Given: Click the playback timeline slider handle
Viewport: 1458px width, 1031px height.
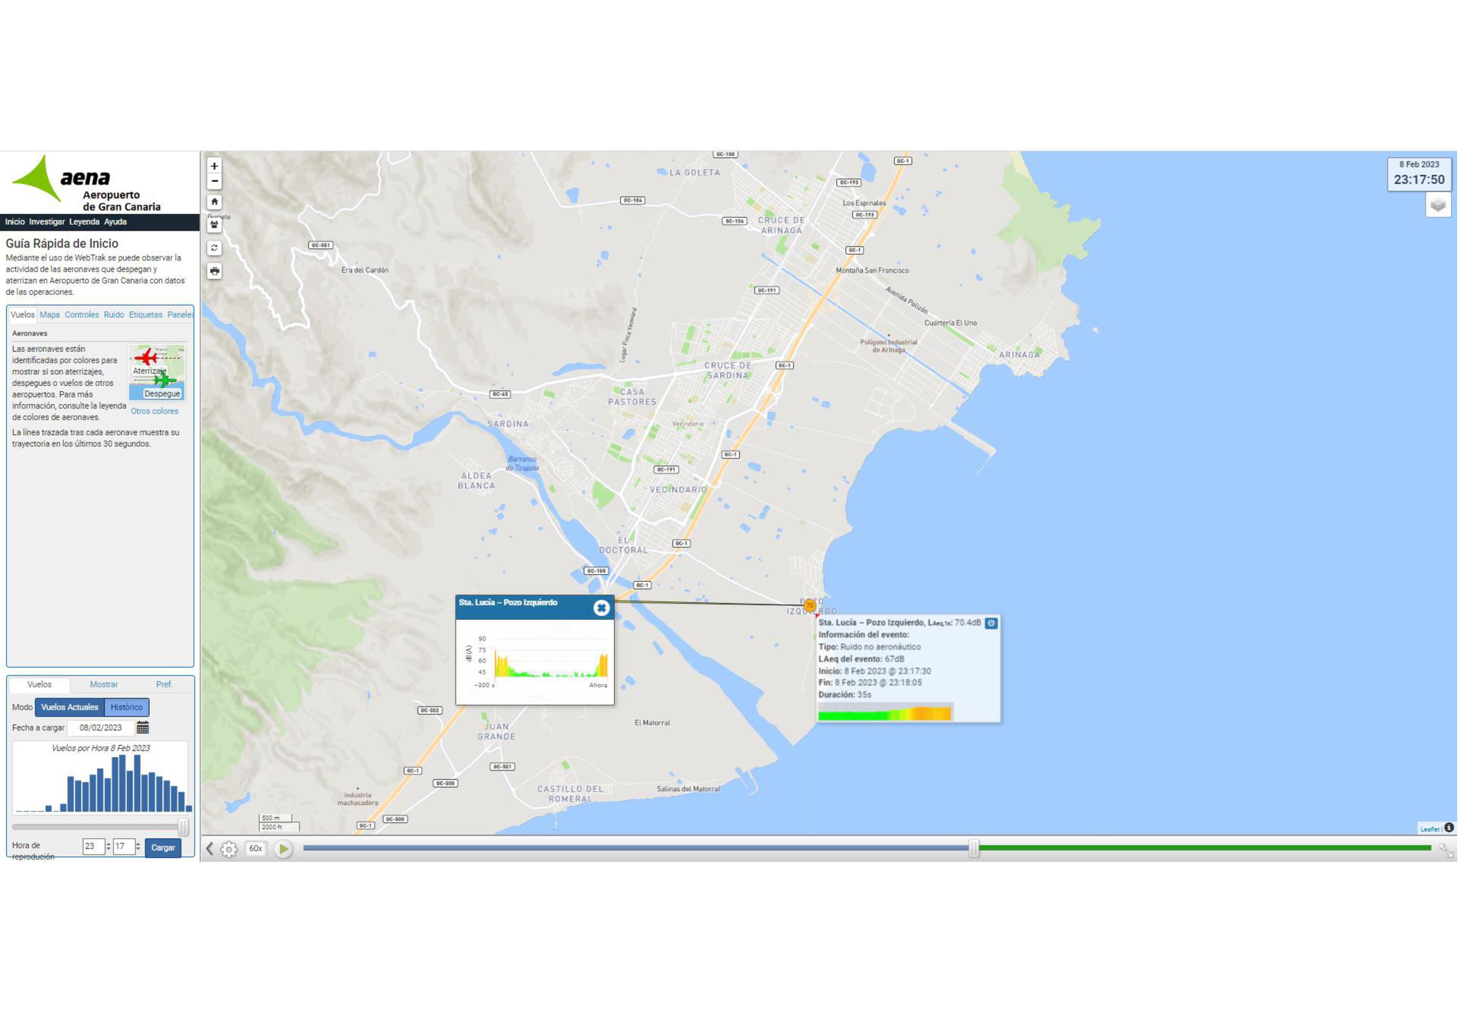Looking at the screenshot, I should coord(973,848).
